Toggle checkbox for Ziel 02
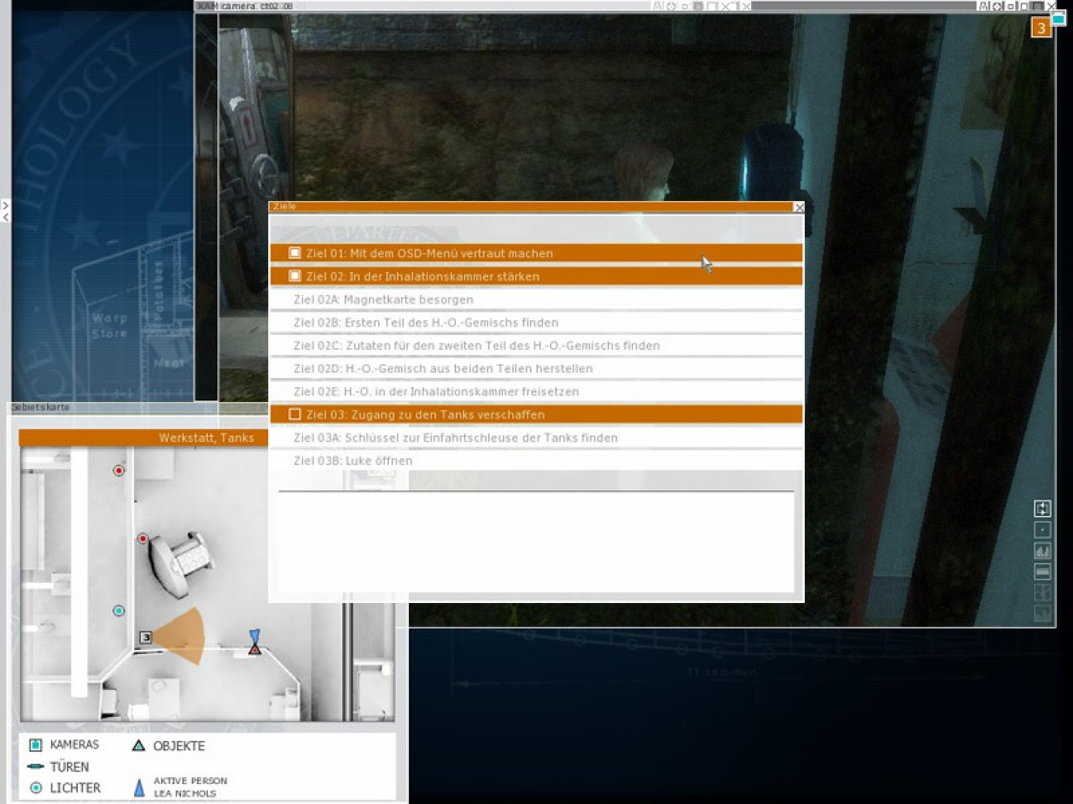 [295, 276]
